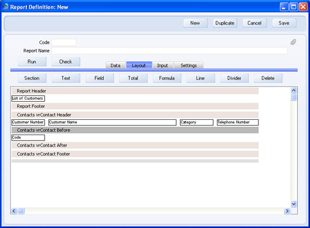Select the Customer Number box
The height and width of the screenshot is (228, 310).
[28, 122]
